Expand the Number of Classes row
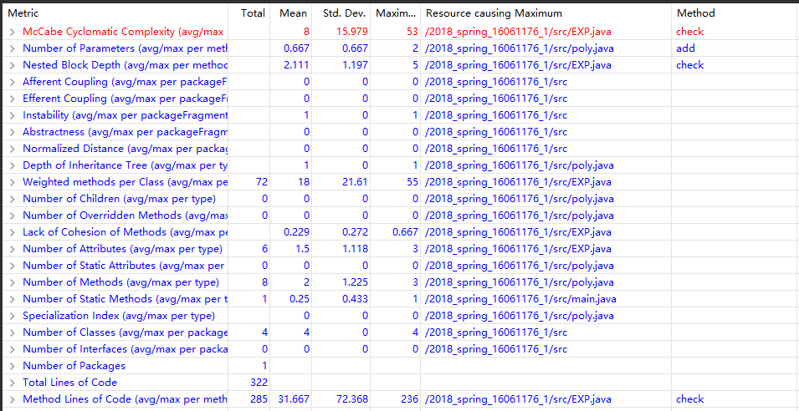Viewport: 799px width, 411px height. 13,332
